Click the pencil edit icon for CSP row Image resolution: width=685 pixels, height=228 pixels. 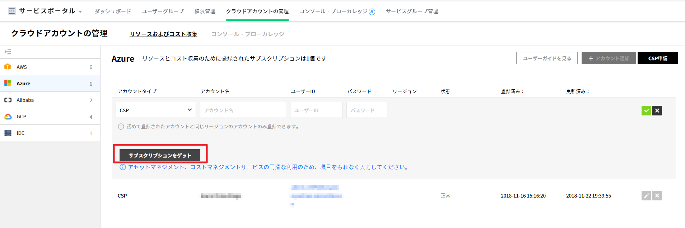pos(646,196)
